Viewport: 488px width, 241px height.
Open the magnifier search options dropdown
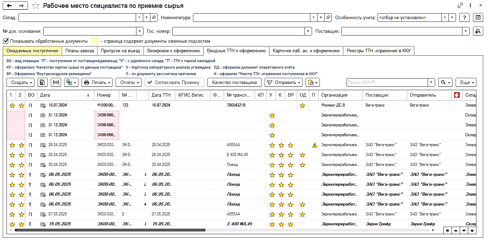pyautogui.click(x=445, y=82)
